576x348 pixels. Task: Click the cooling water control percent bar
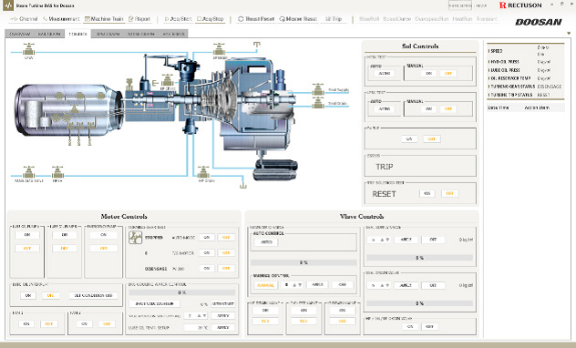tap(182, 292)
